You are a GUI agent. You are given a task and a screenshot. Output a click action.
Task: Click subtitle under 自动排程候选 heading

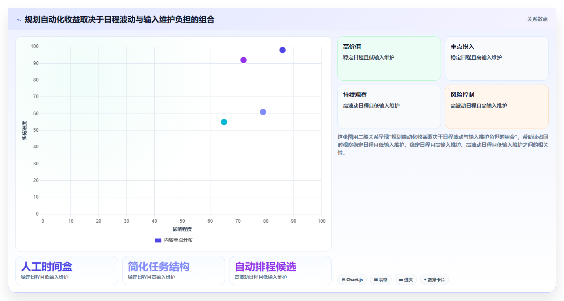pyautogui.click(x=261, y=277)
